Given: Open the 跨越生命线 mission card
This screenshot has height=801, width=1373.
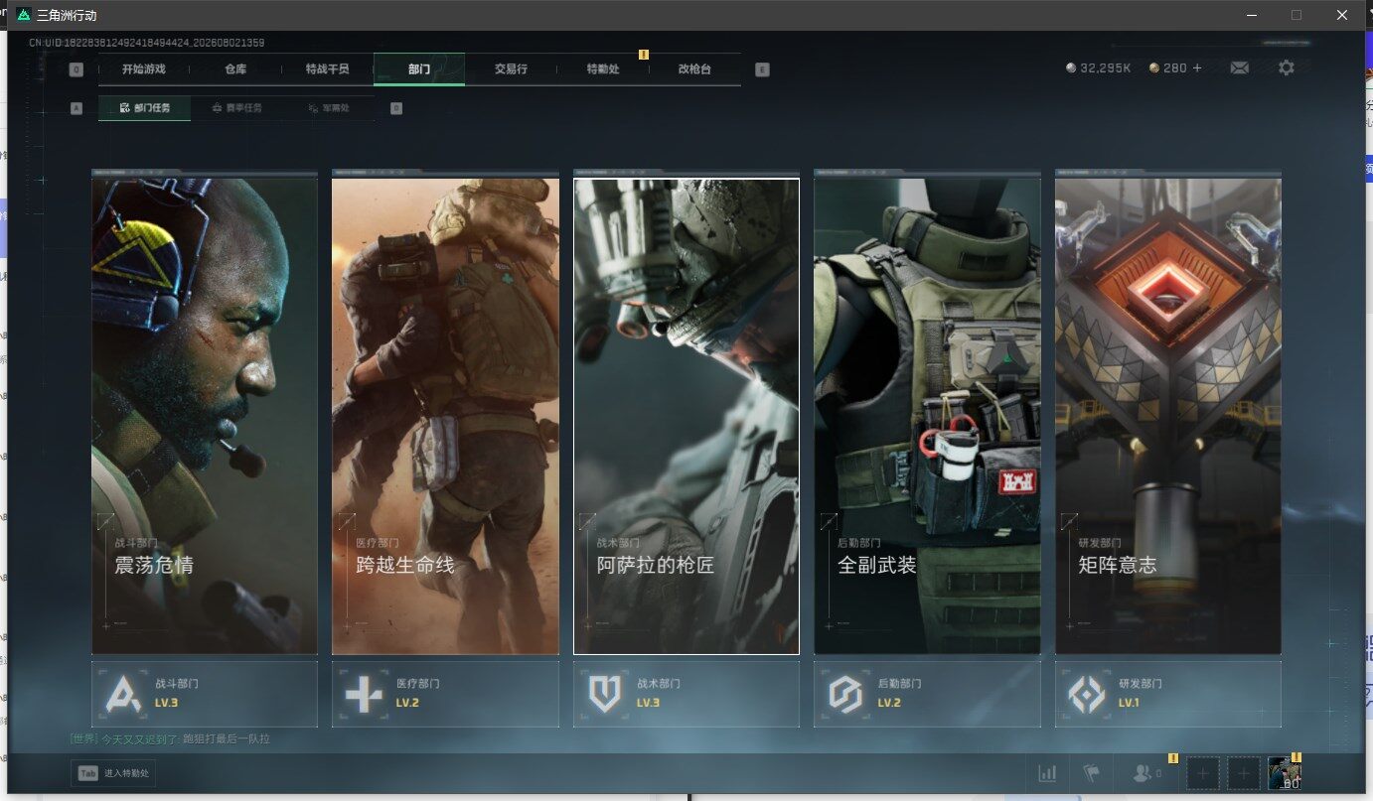Looking at the screenshot, I should [445, 416].
